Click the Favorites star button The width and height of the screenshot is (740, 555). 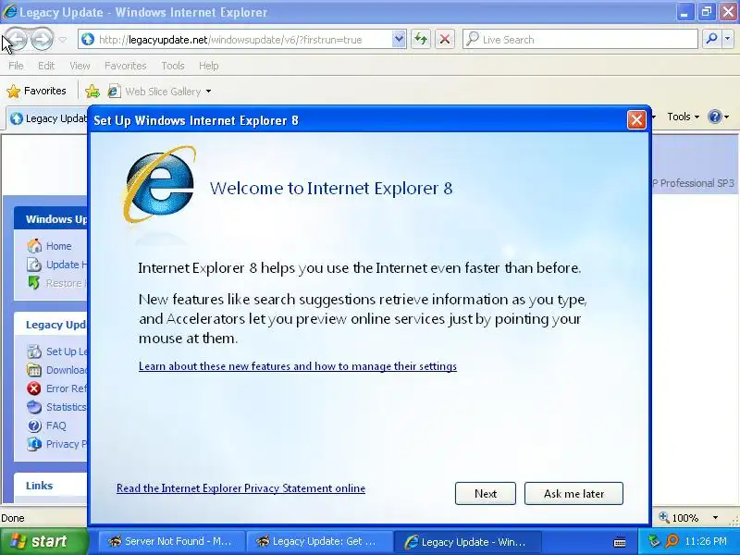pos(36,91)
